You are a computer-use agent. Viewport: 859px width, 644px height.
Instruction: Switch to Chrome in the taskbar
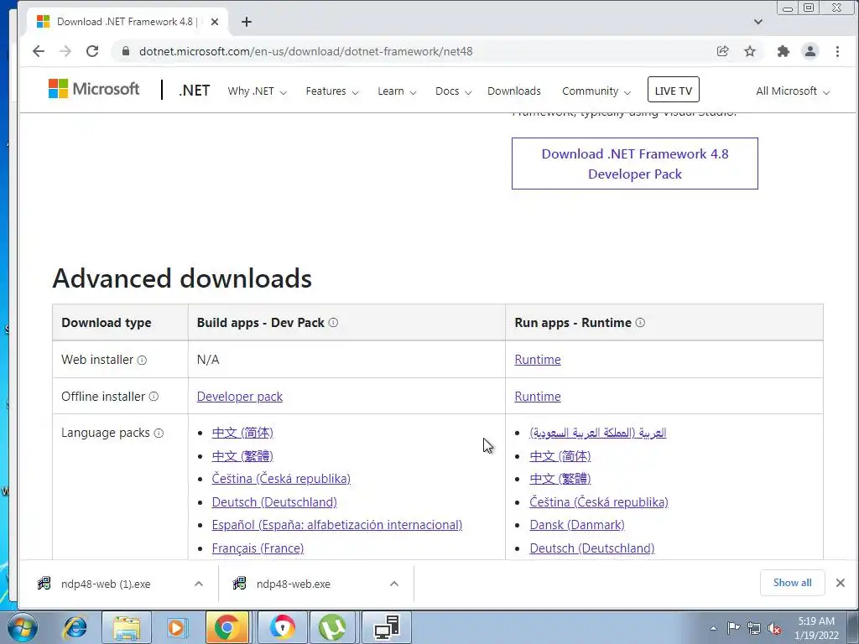pyautogui.click(x=226, y=627)
